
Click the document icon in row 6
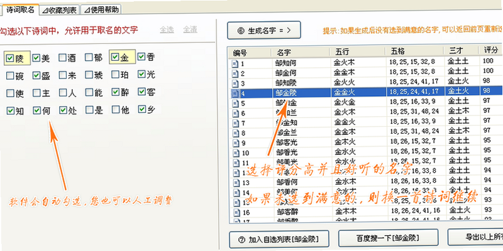click(235, 114)
